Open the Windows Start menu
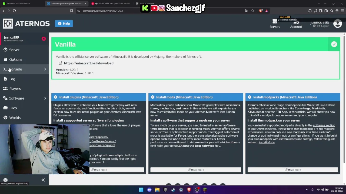 click(141, 190)
